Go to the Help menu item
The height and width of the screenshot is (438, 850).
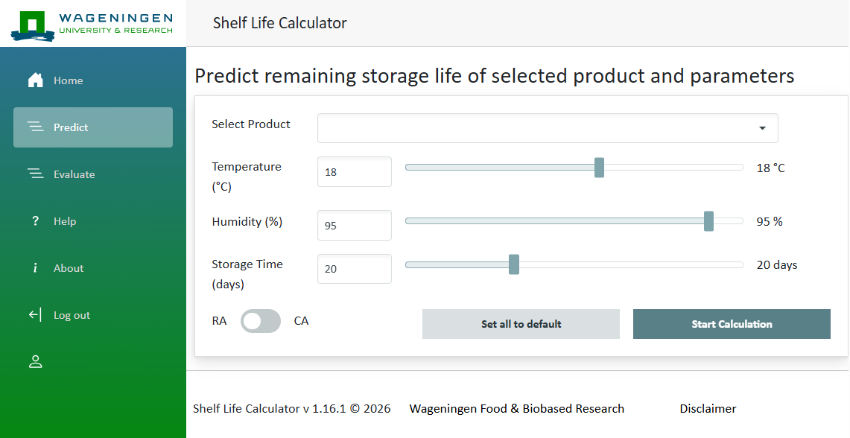point(65,221)
